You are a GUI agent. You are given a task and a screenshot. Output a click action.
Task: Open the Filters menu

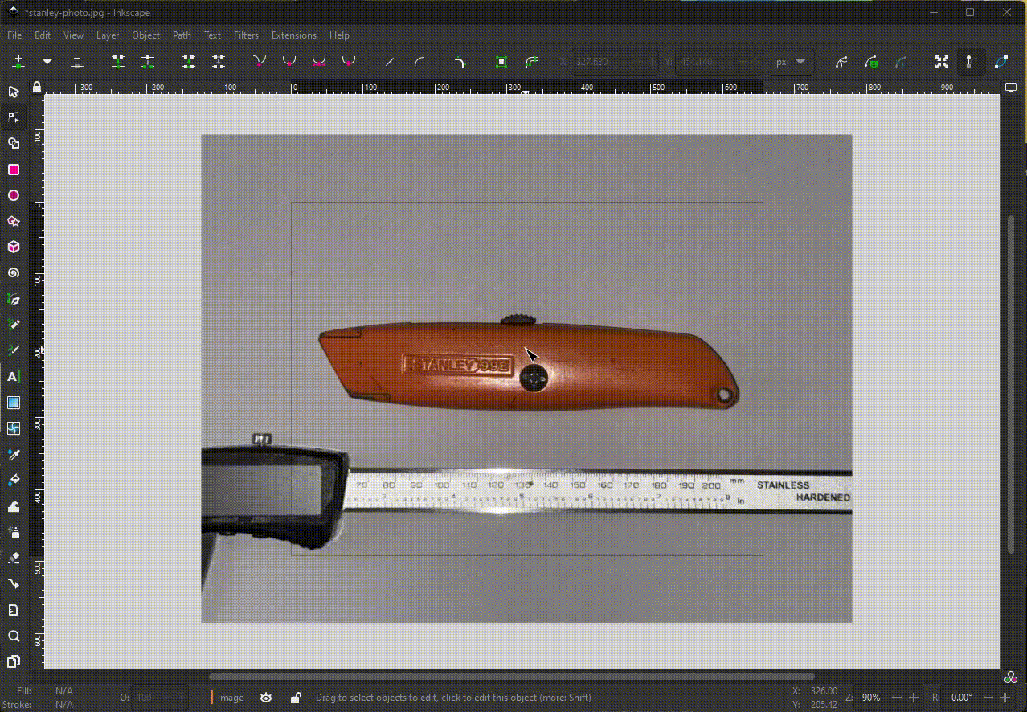(x=246, y=35)
